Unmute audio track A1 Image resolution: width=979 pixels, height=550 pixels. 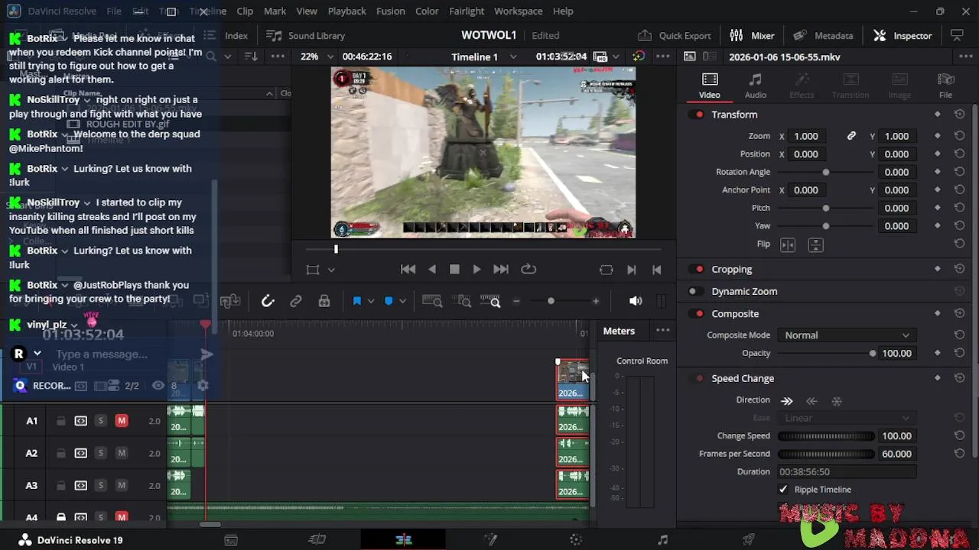coord(121,421)
